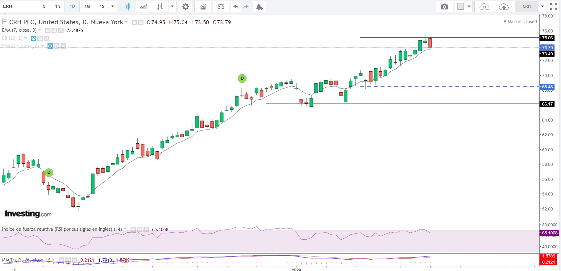
Task: Toggle visibility of the MACD indicator
Action: pyautogui.click(x=62, y=260)
